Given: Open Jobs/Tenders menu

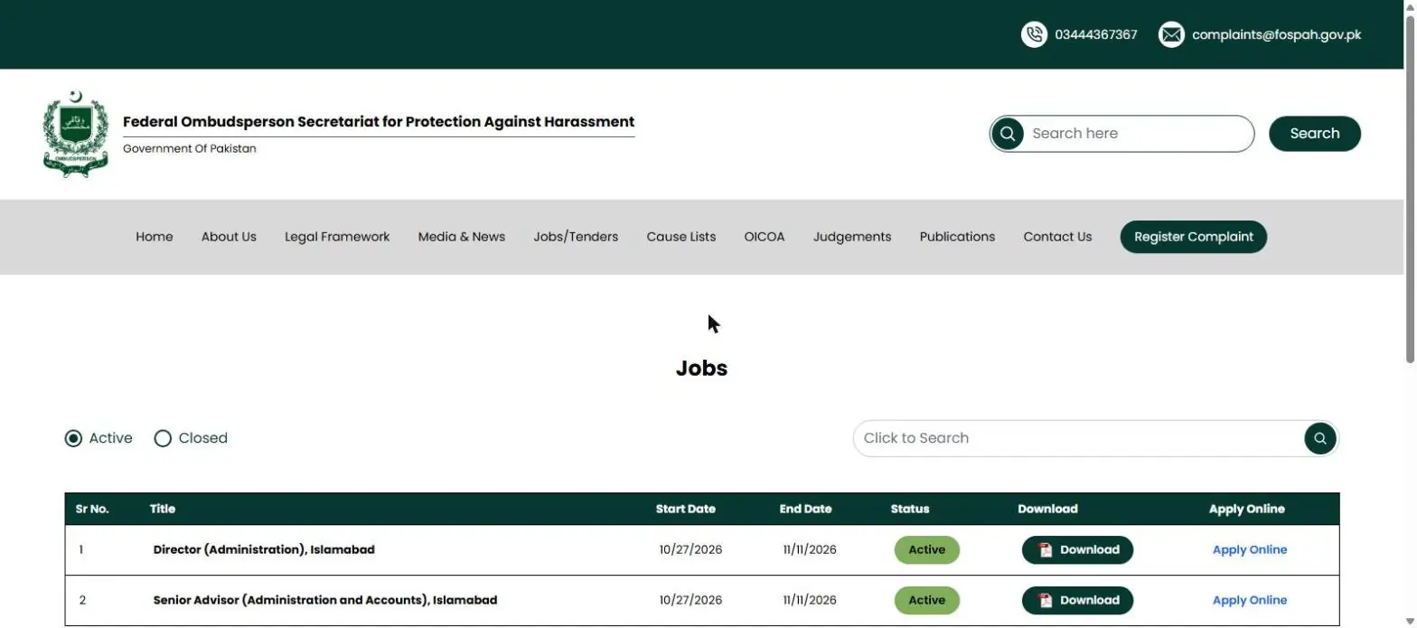Looking at the screenshot, I should (x=576, y=237).
